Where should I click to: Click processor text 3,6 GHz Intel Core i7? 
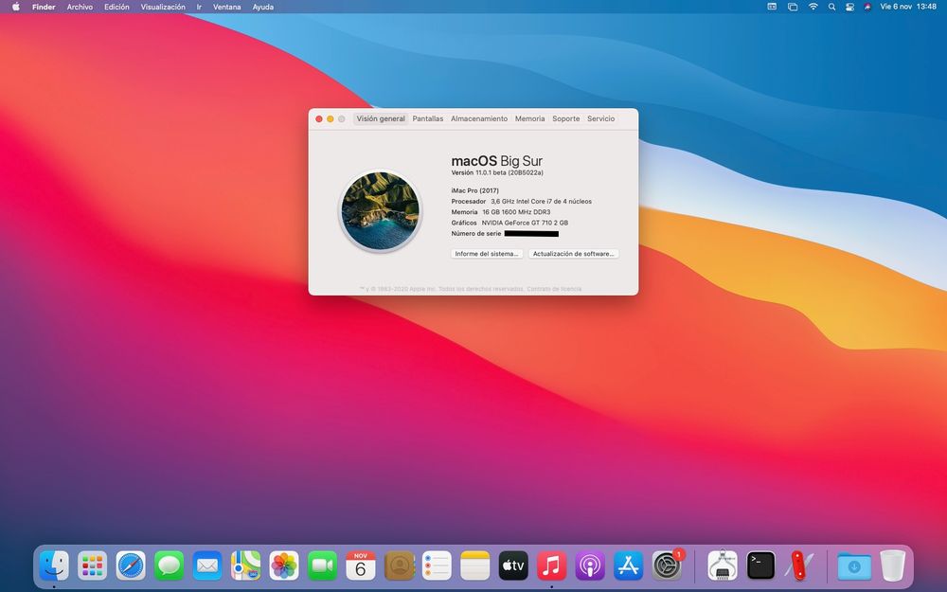pyautogui.click(x=541, y=201)
